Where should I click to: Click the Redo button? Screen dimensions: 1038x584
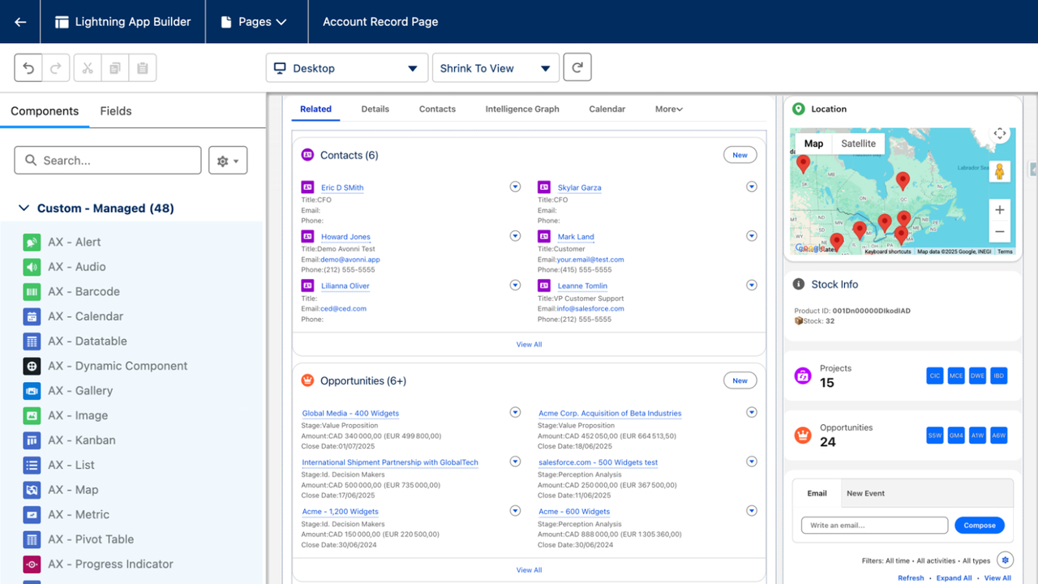pyautogui.click(x=55, y=68)
